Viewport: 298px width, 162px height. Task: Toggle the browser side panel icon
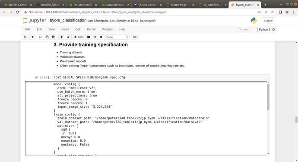[281, 12]
